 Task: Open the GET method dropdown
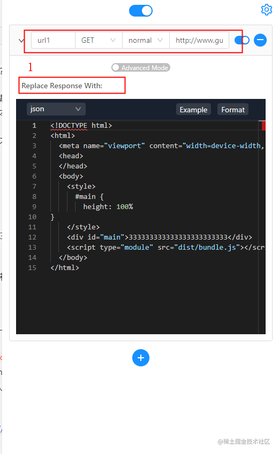pyautogui.click(x=99, y=40)
